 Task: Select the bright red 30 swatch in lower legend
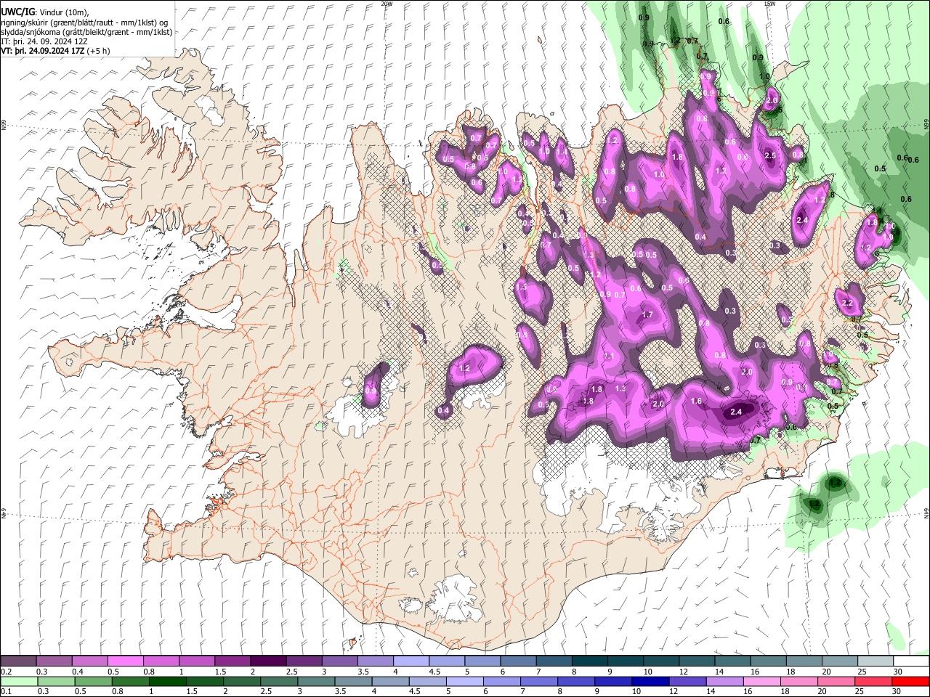(910, 681)
